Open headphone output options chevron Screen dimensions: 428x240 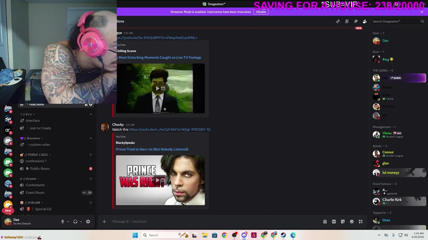pyautogui.click(x=81, y=222)
